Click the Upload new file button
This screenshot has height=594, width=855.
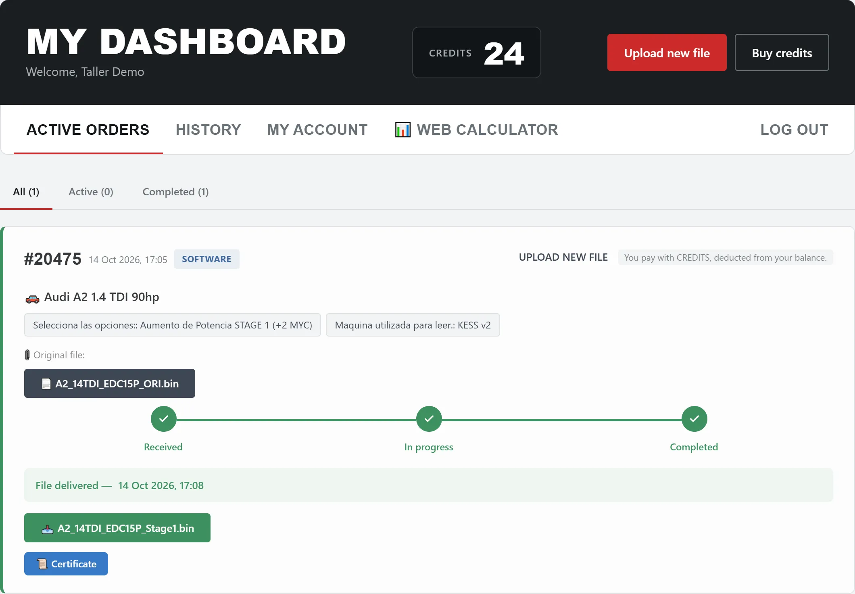667,52
